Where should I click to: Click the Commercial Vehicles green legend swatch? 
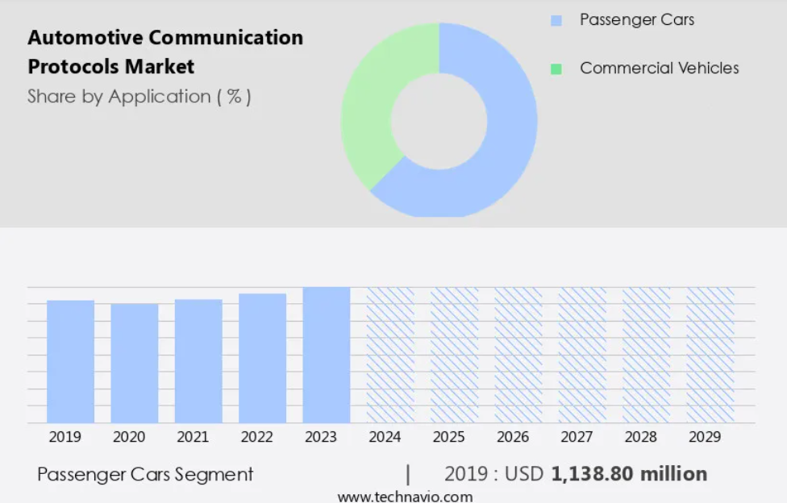click(556, 69)
